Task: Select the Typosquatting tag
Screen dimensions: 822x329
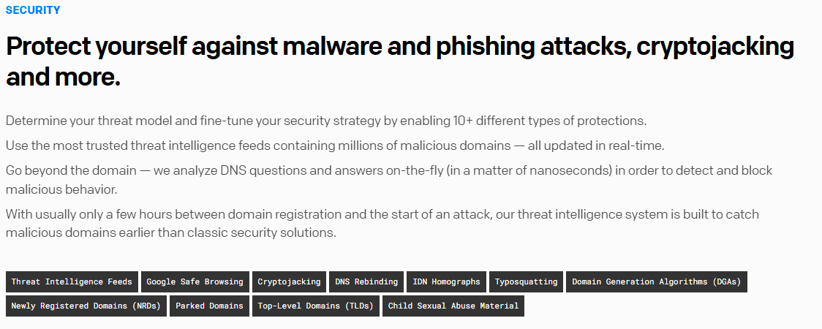Action: [x=526, y=281]
